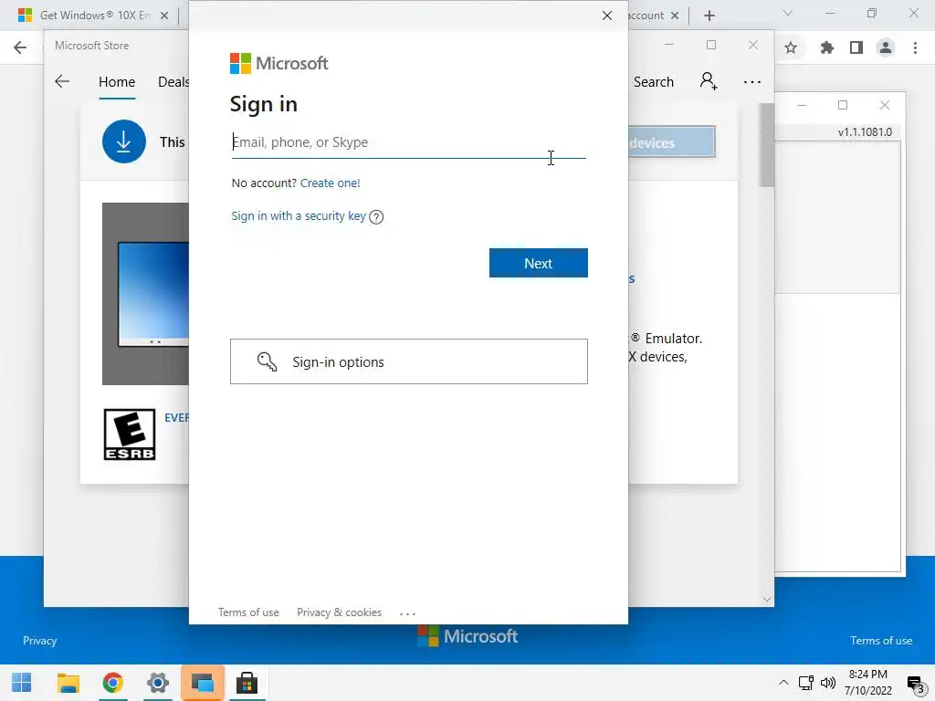This screenshot has width=935, height=701.
Task: Show hidden system tray icons
Action: 783,683
